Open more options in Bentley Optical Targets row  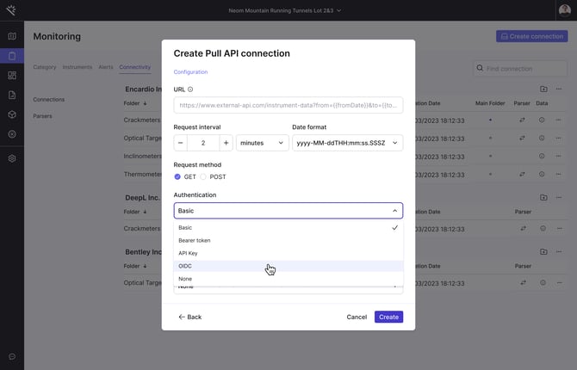pos(559,282)
